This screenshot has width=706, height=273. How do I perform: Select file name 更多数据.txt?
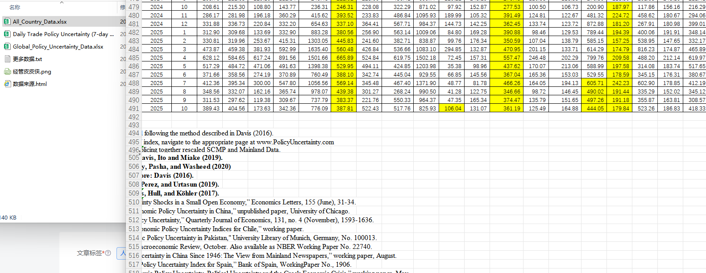27,59
